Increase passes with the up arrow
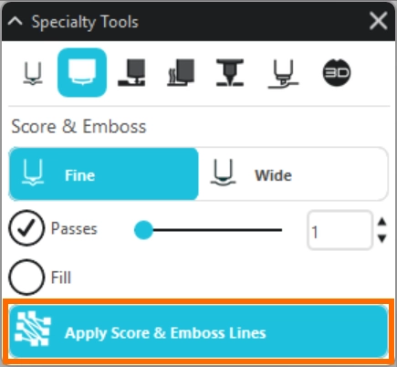Screen dimensions: 397x367 pyautogui.click(x=381, y=222)
